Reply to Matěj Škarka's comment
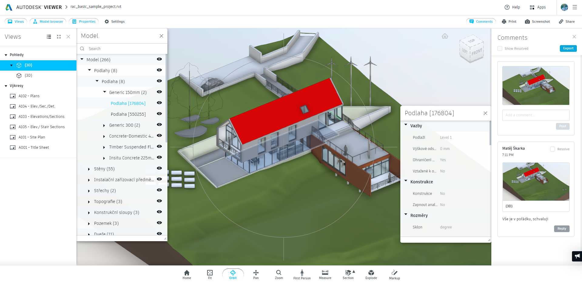The image size is (582, 283). coord(562,229)
